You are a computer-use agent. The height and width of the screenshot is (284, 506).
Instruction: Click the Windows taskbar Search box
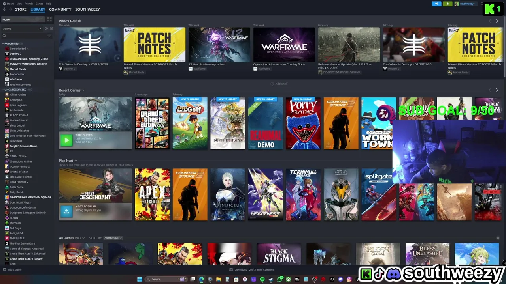167,279
